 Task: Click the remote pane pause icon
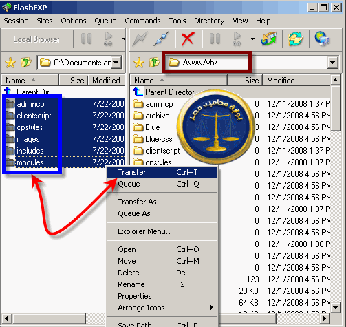tap(215, 39)
